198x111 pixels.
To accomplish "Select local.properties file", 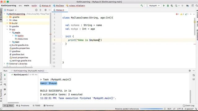I will 20,58.
